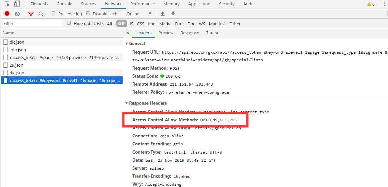View the Response tab
This screenshot has width=388, height=187.
[190, 33]
